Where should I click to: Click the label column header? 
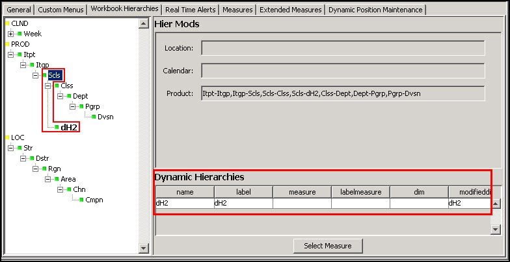pyautogui.click(x=243, y=192)
